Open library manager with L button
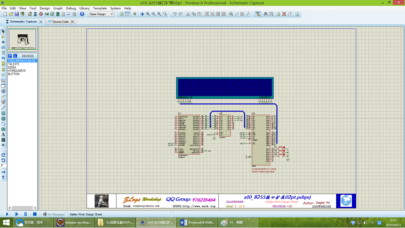 pyautogui.click(x=15, y=56)
